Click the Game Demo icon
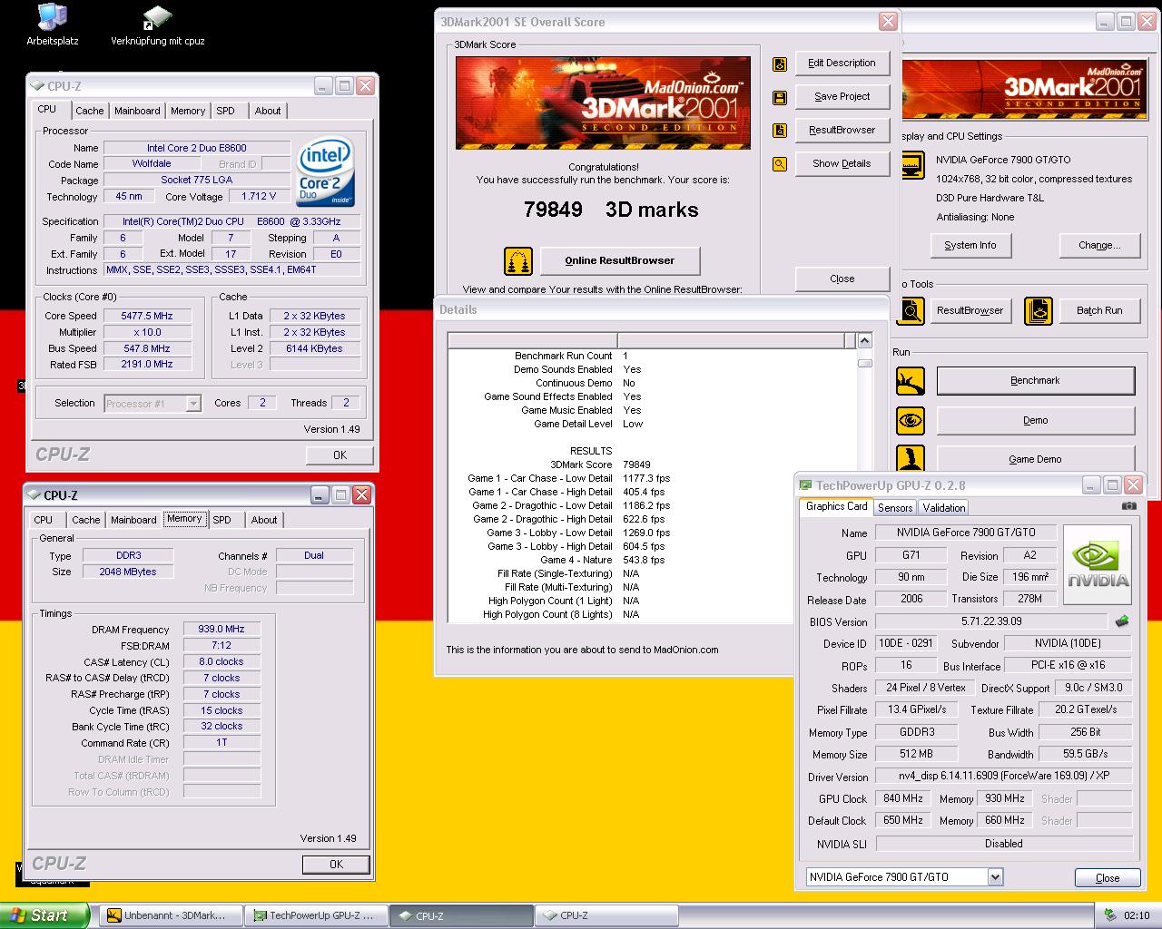 (x=910, y=458)
